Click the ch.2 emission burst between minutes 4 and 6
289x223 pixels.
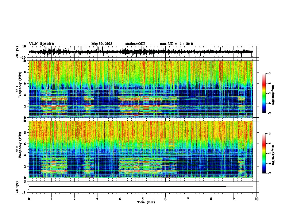(x=140, y=165)
